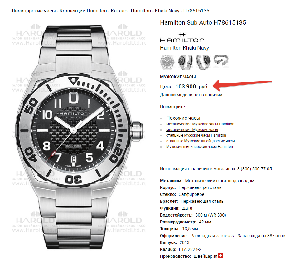
Task: Open the Каталог Hamilton breadcrumb link
Action: pyautogui.click(x=131, y=11)
